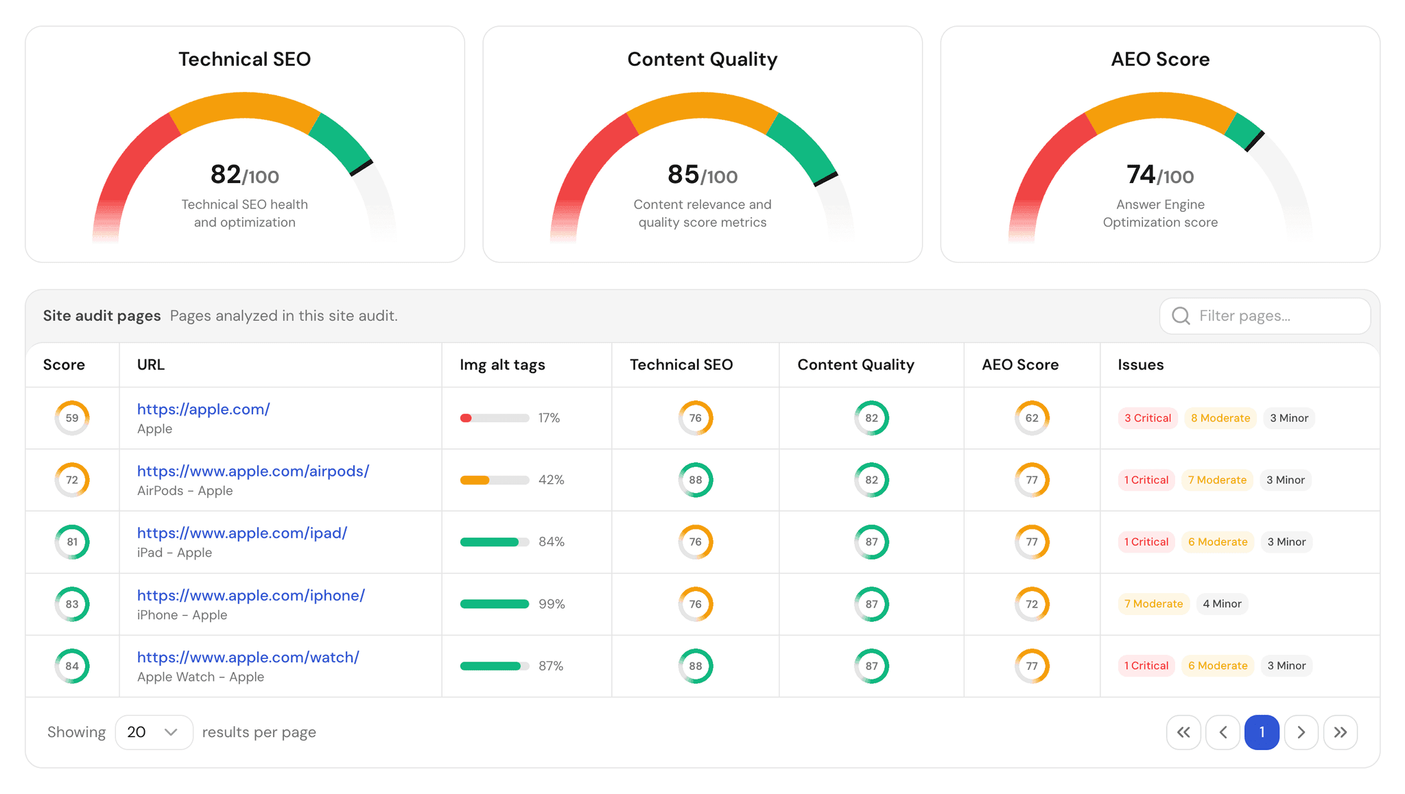Click the 6 Moderate badge in iPad row

click(1218, 542)
